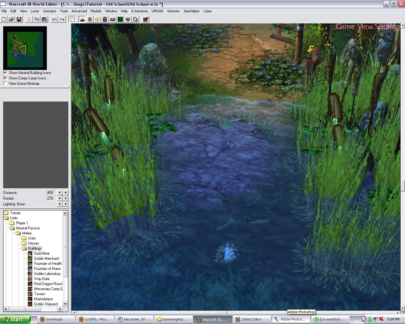Expand the Units subfolder under Melee
The height and width of the screenshot is (324, 405).
(24, 238)
